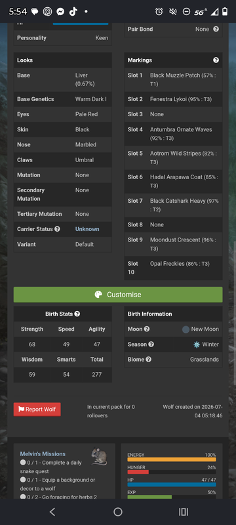Screen dimensions: 236x525
Task: Tap the fingerprint-style status icon
Action: click(x=47, y=12)
